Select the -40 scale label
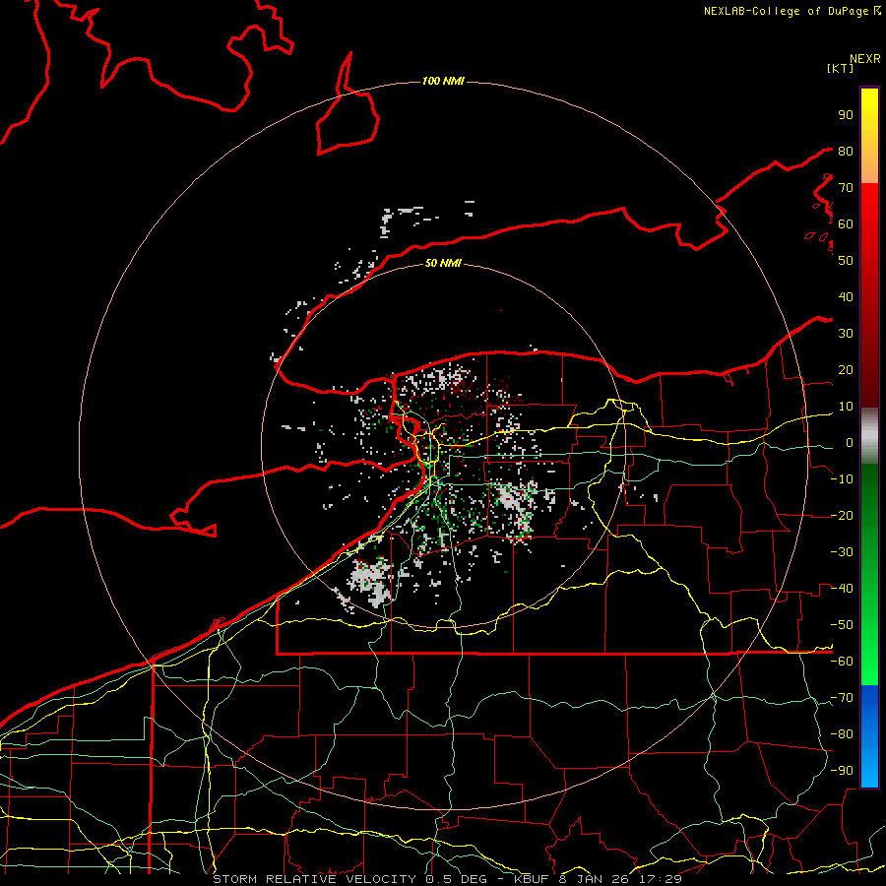Screen dimensions: 886x886 (842, 589)
